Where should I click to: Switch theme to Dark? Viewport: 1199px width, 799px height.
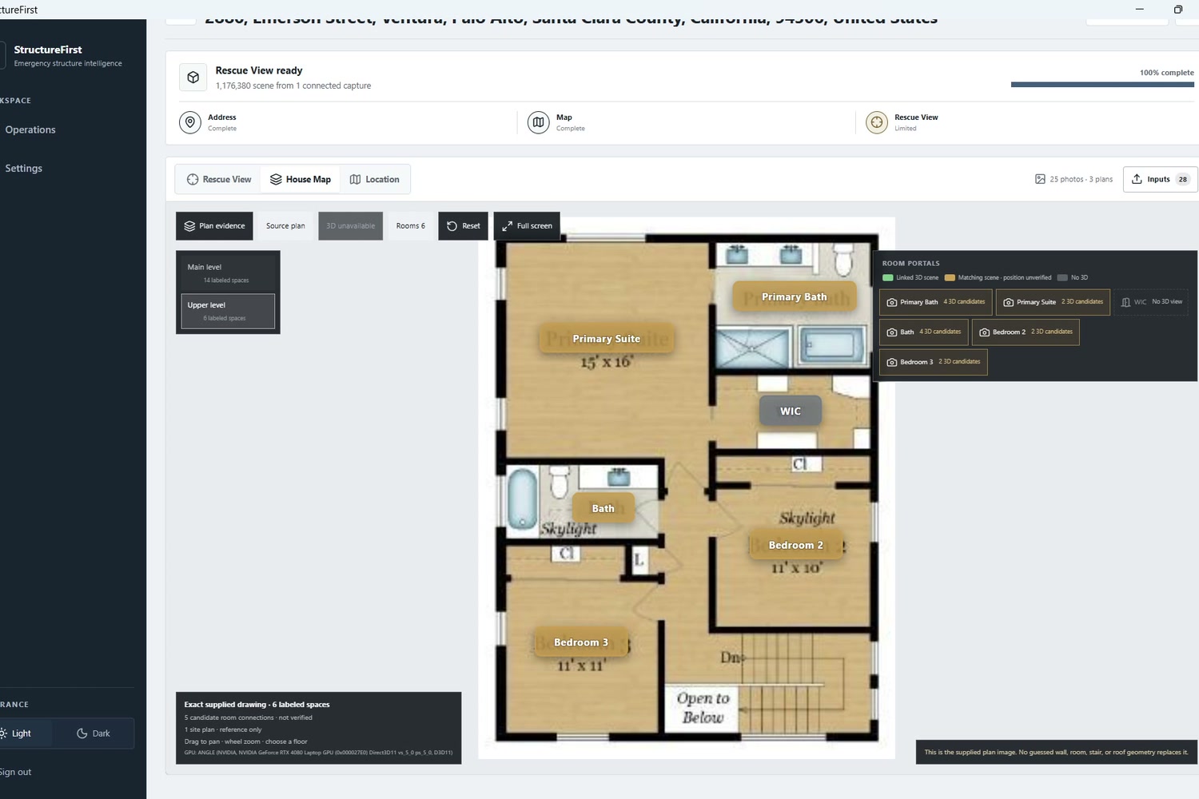94,733
